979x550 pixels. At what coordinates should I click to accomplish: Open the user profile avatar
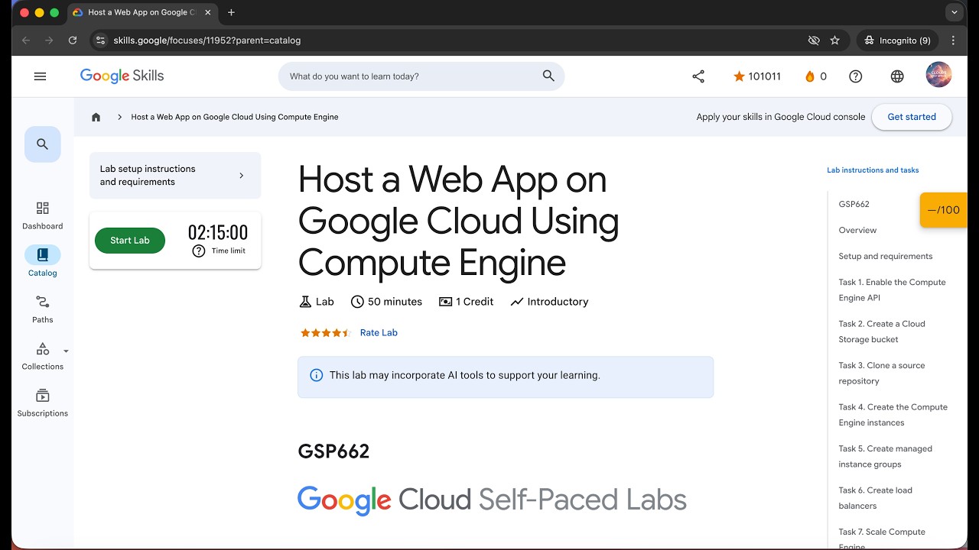tap(938, 75)
